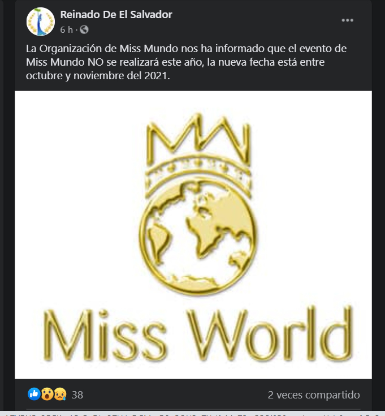Show who reacted via the 38 count
This screenshot has width=385, height=416.
pos(77,394)
